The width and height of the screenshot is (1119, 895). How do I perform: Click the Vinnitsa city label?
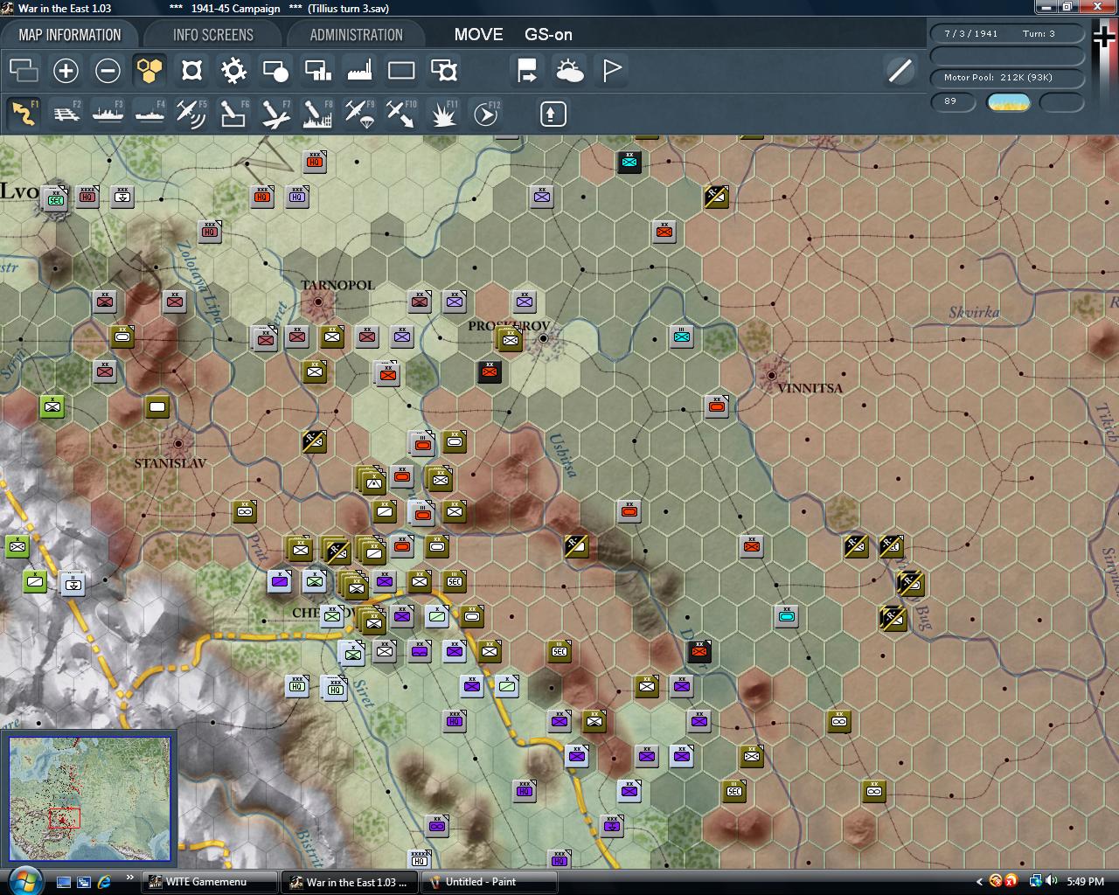810,388
